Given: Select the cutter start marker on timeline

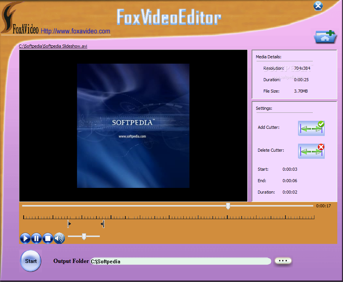Looking at the screenshot, I should click(x=69, y=224).
